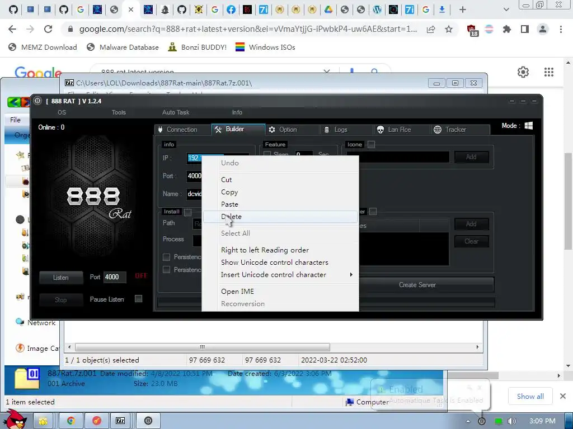Open the Angry Birds Start button
Screen dimensions: 573x429
14,420
